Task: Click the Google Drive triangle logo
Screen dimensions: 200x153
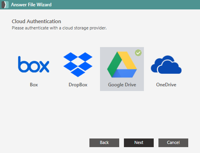Action: tap(122, 64)
